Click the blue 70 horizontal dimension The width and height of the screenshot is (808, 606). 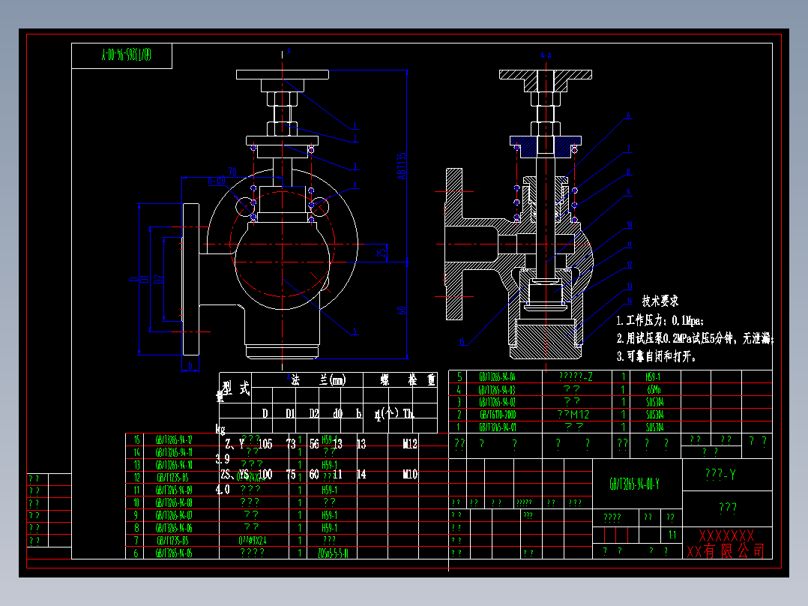point(232,171)
